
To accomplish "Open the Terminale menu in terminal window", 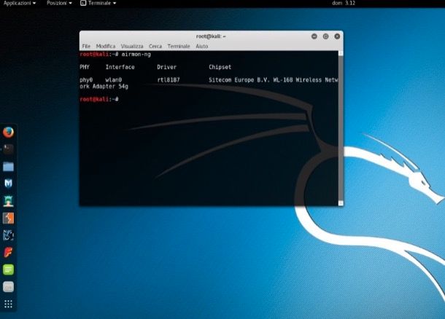I will tap(179, 46).
